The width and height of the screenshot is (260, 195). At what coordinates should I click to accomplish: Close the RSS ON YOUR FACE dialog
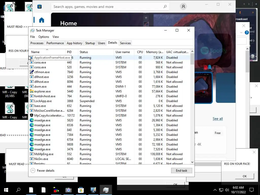254,152
